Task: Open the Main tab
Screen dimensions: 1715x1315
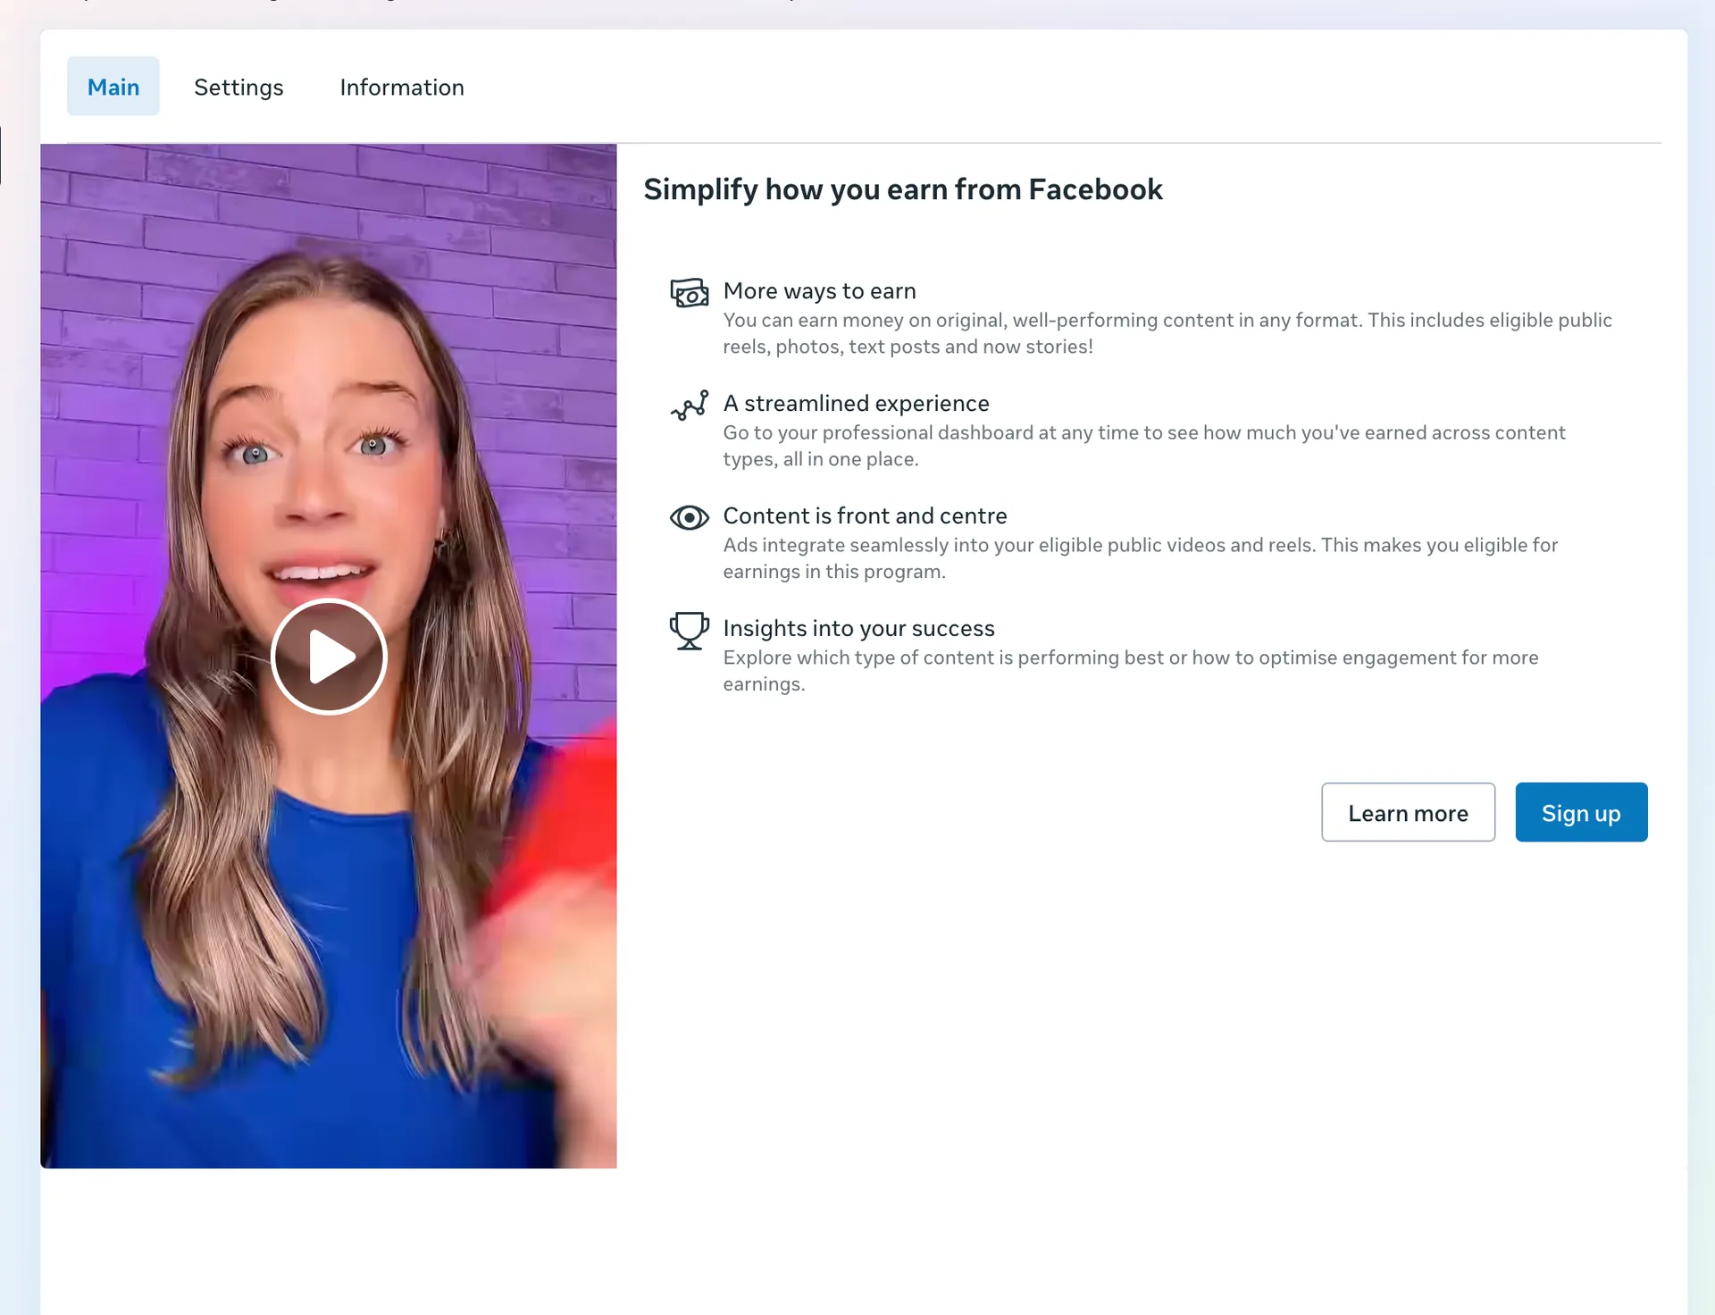Action: click(113, 87)
